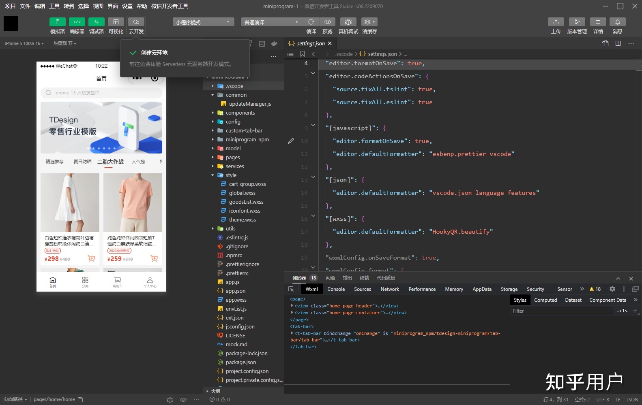Viewport: 642px width, 405px height.
Task: Switch to the Console tab
Action: [336, 289]
